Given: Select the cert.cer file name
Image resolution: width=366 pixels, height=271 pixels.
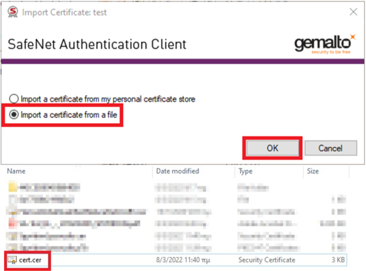Looking at the screenshot, I should [33, 260].
